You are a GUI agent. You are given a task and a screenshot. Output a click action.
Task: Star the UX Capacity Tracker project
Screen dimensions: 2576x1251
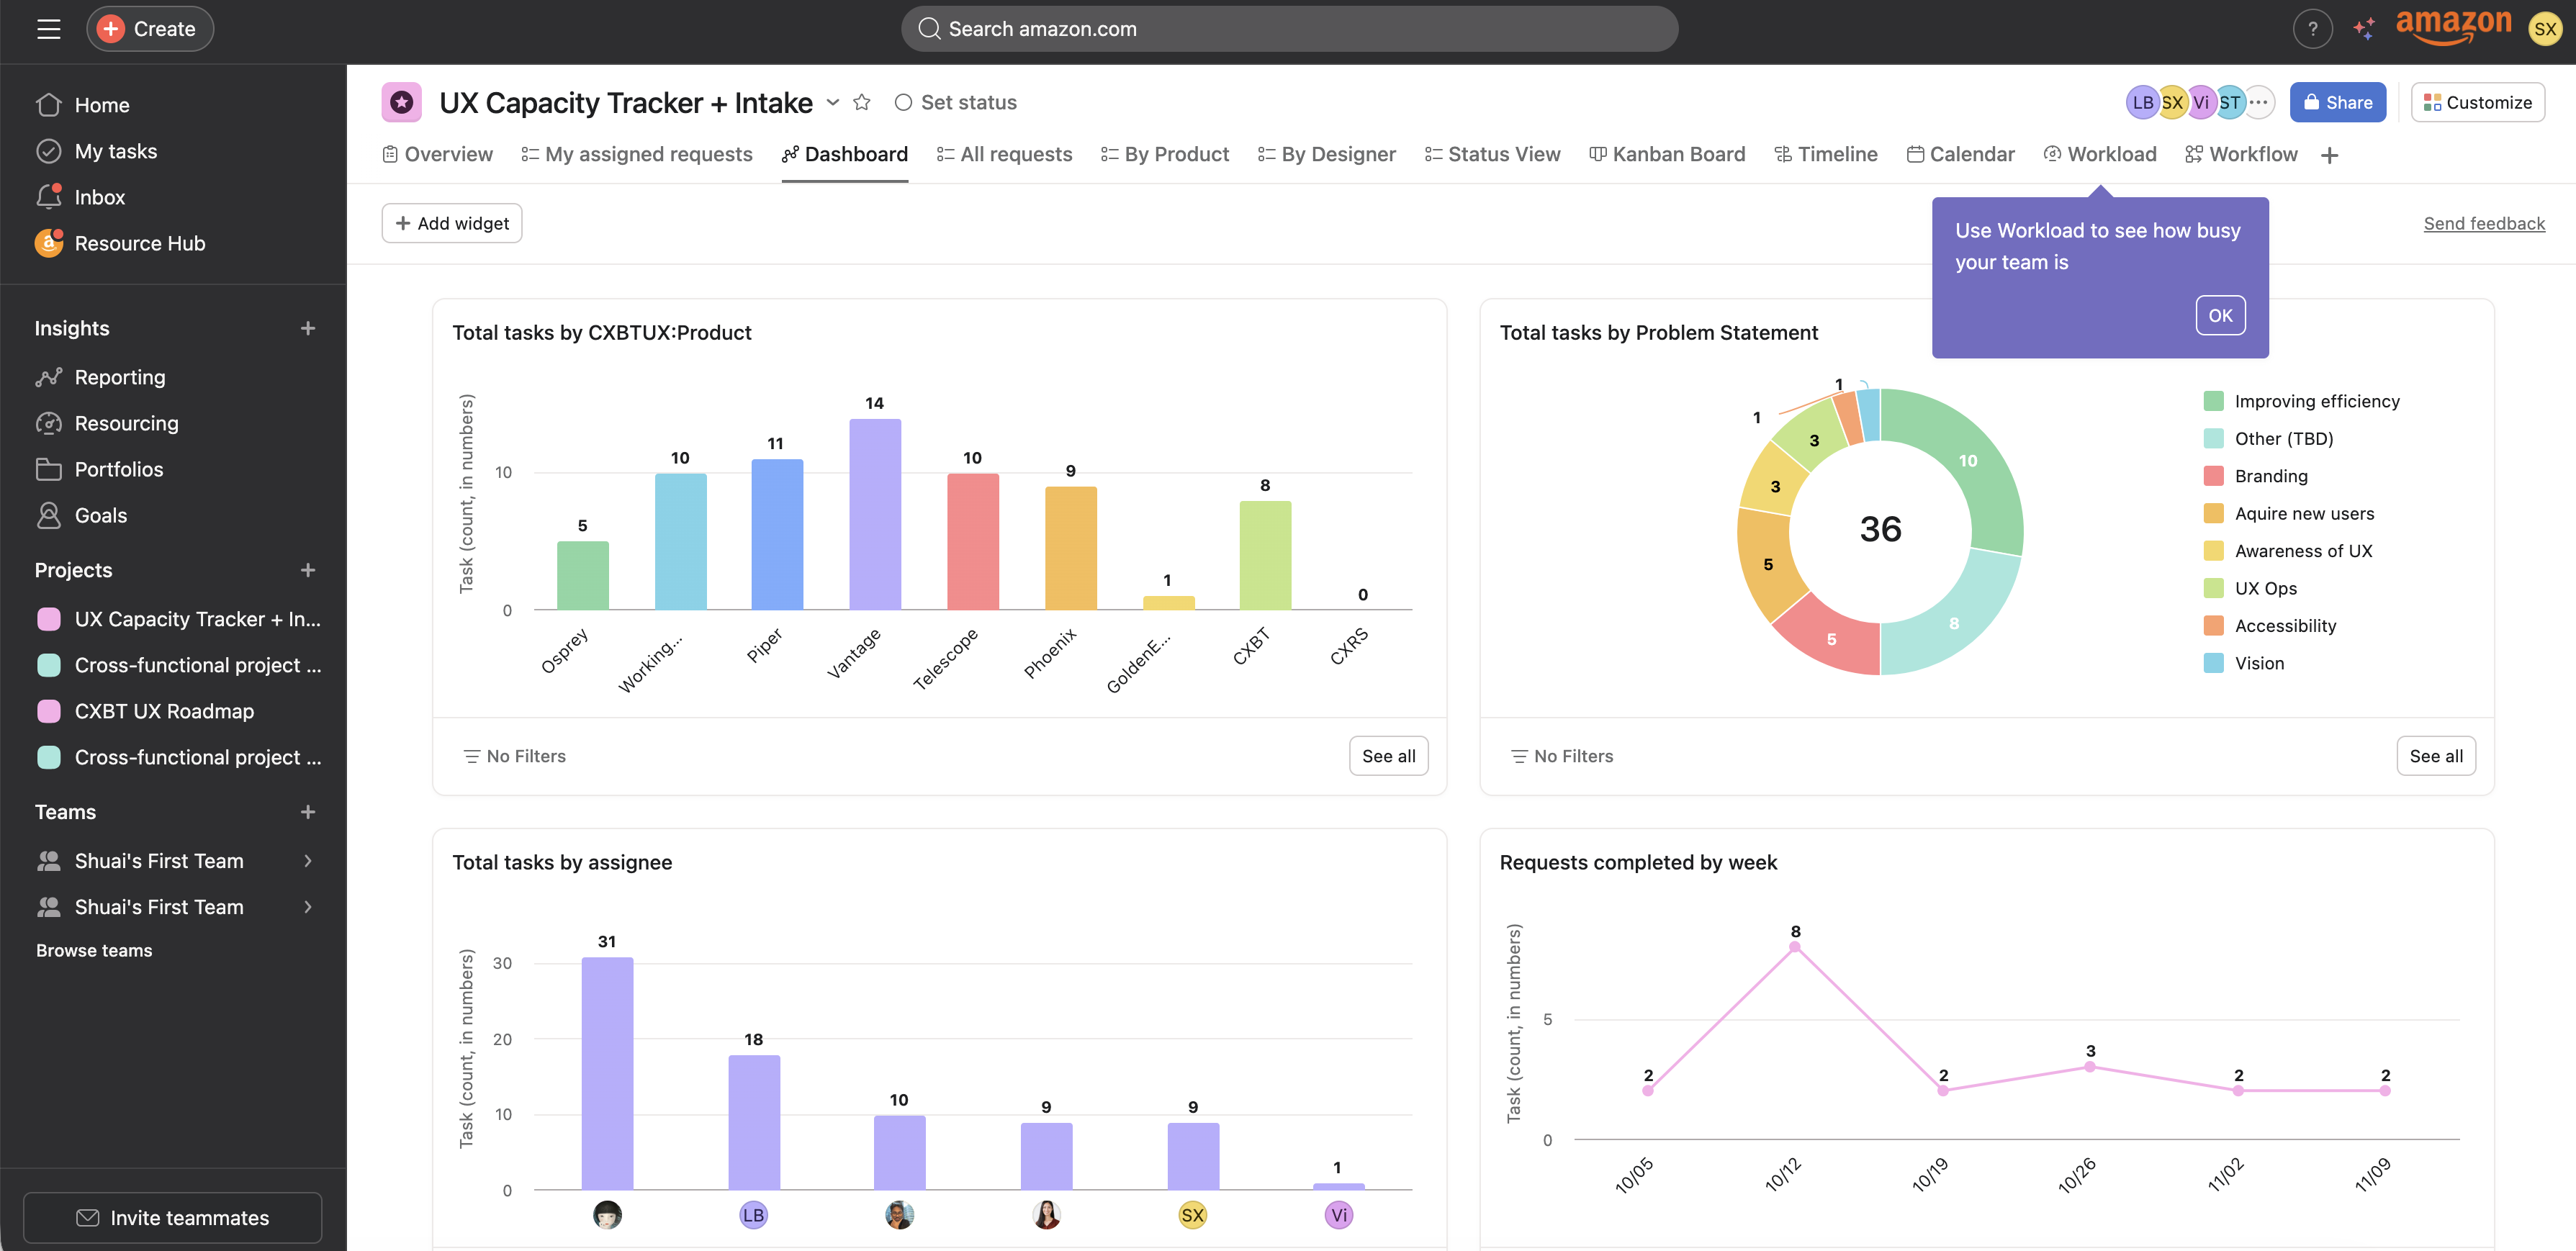tap(862, 102)
